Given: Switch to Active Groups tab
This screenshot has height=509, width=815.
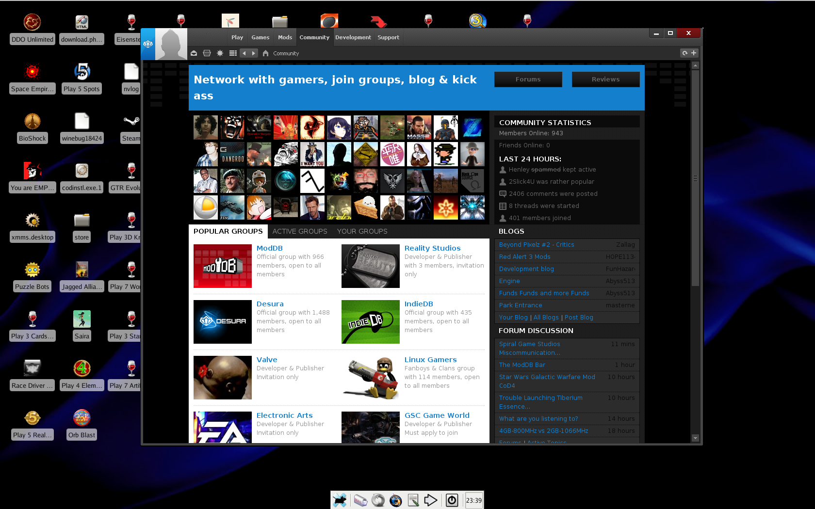Looking at the screenshot, I should pyautogui.click(x=300, y=231).
